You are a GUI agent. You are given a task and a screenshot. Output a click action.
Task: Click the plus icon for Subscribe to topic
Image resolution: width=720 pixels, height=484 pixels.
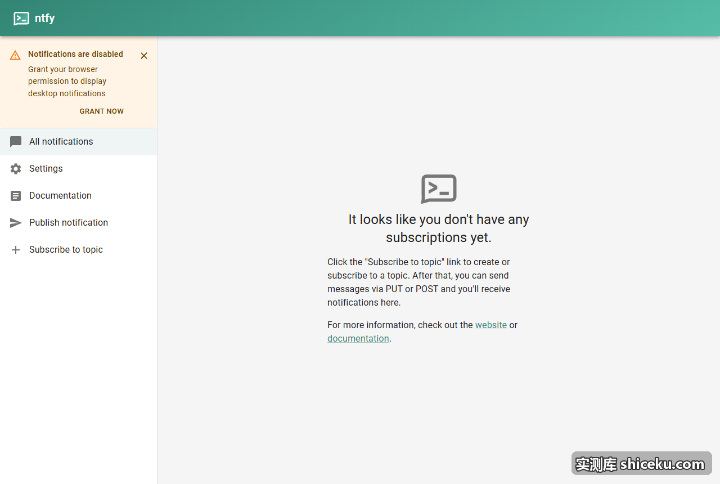pyautogui.click(x=16, y=250)
